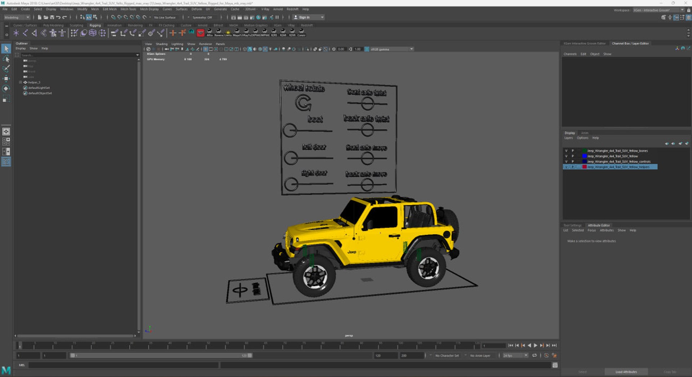Click the Open Scene folder icon
Screen dimensions: 692x377
pos(46,17)
